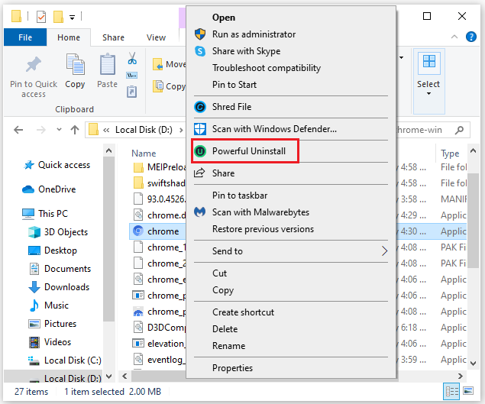Click the search box magnifier icon
This screenshot has width=485, height=404.
(460, 130)
